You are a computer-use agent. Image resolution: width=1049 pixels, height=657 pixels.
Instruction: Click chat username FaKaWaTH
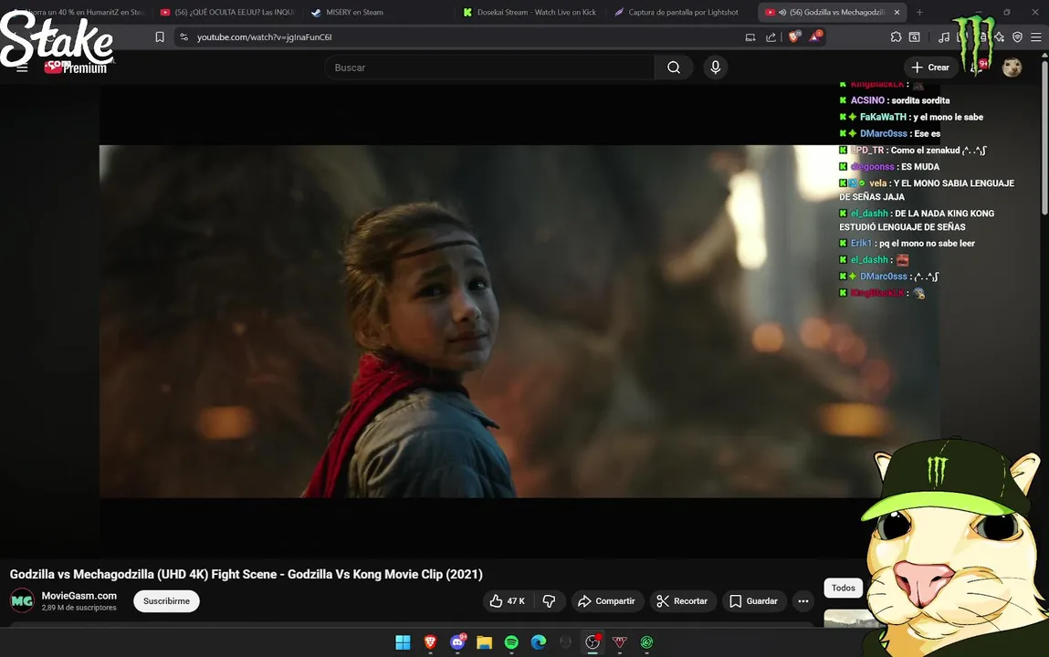click(x=883, y=117)
